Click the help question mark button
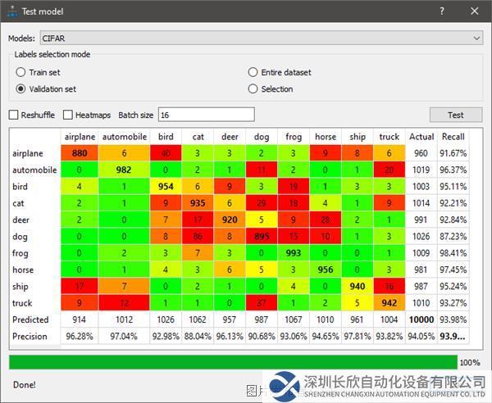Viewport: 492px width, 403px height. [442, 11]
